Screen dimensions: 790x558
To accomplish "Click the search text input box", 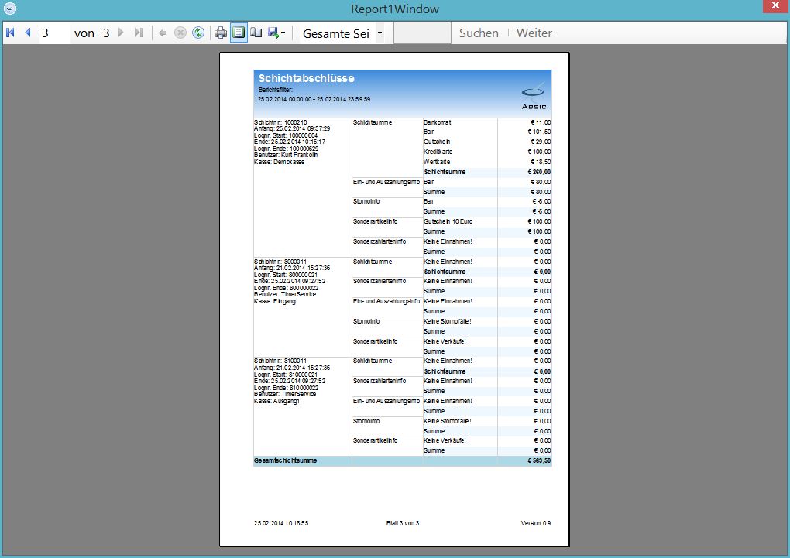I will click(x=422, y=33).
